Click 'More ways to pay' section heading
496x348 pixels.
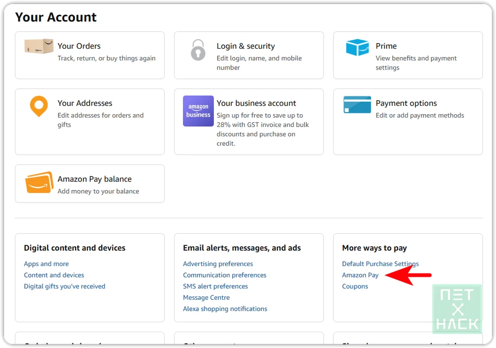[374, 248]
